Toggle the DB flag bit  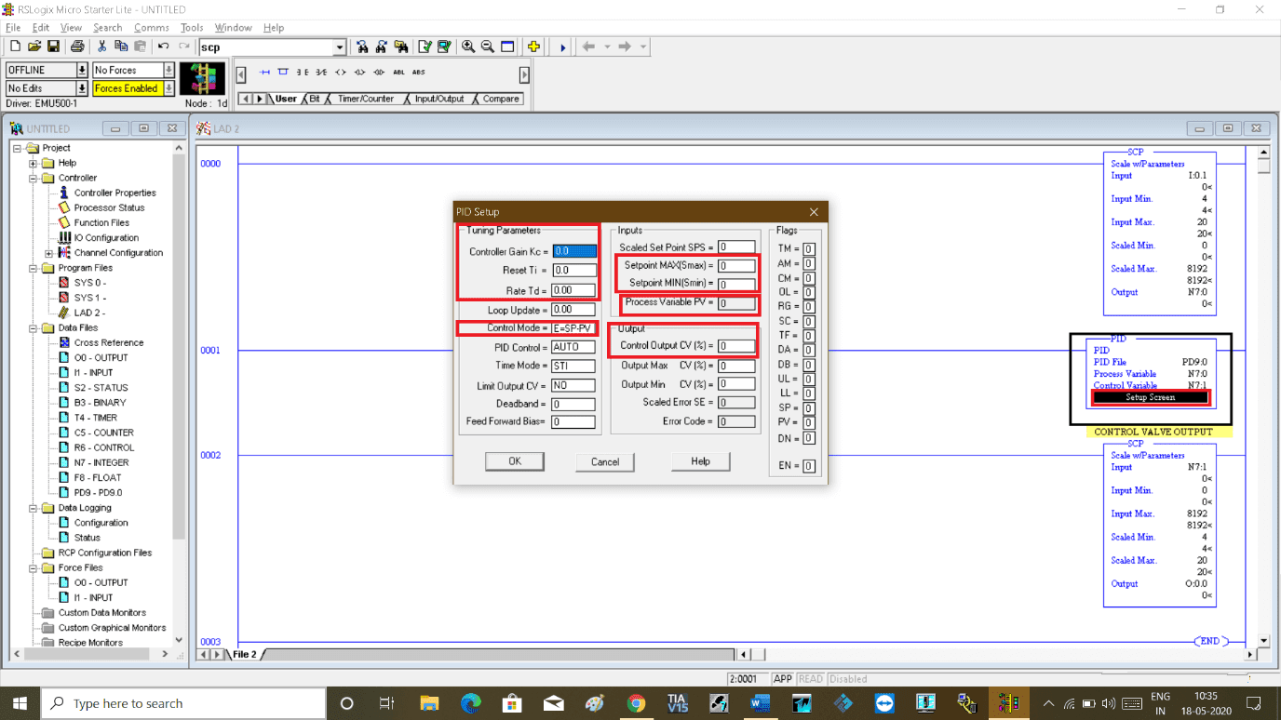point(809,366)
